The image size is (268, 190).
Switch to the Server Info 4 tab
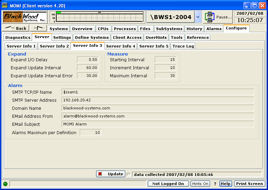point(121,46)
